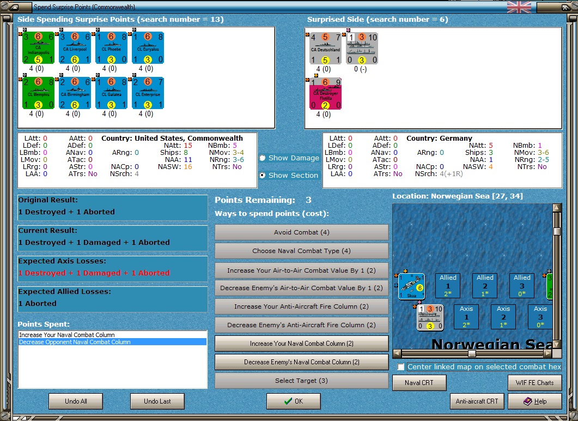
Task: Click Decrease Enemy's Anti-Aircraft Fire Column
Action: click(x=302, y=325)
